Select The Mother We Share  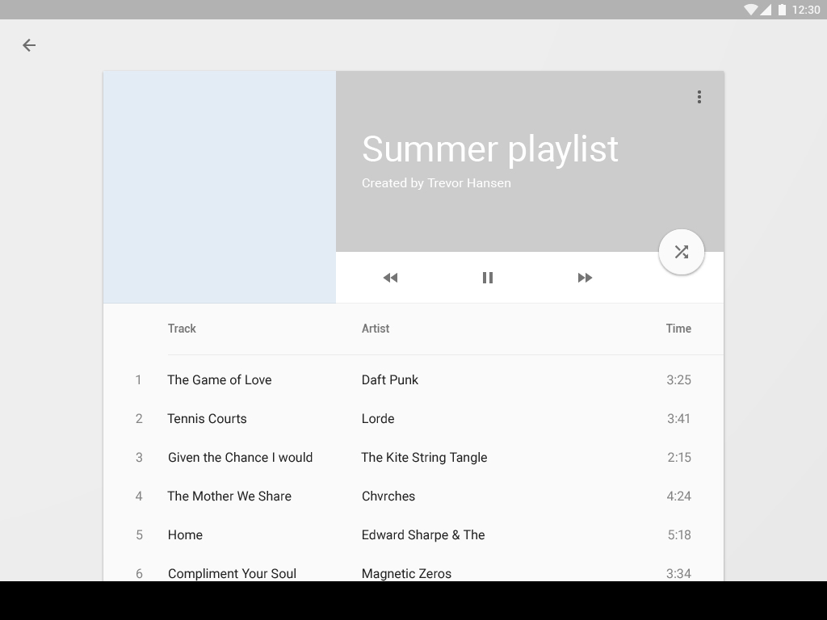point(229,496)
